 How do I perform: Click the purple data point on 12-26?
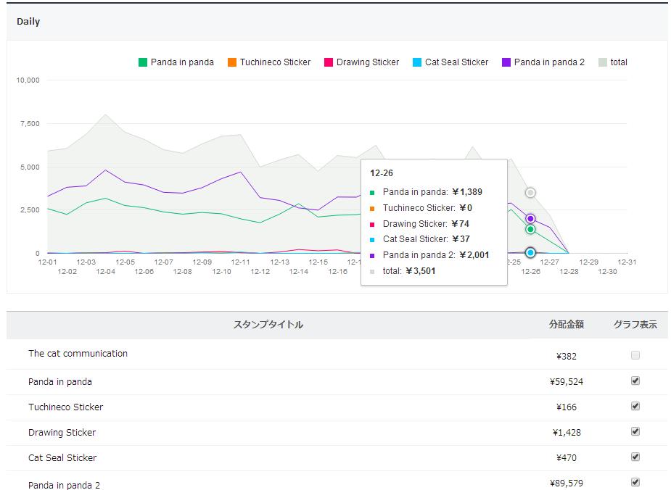[x=530, y=218]
